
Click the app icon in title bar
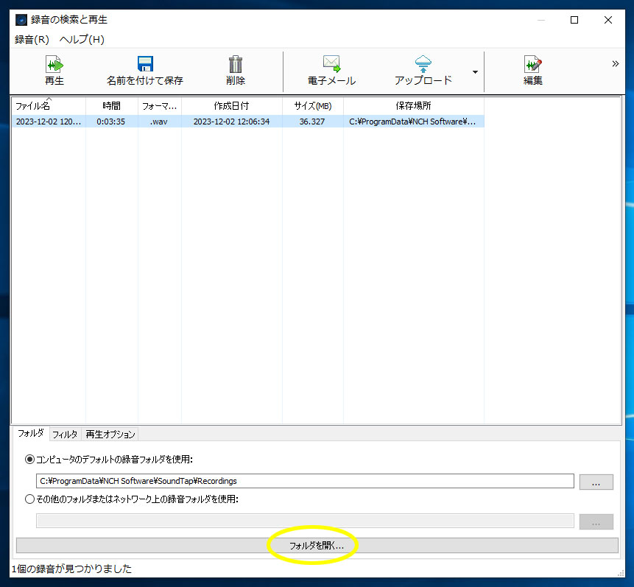pos(21,20)
